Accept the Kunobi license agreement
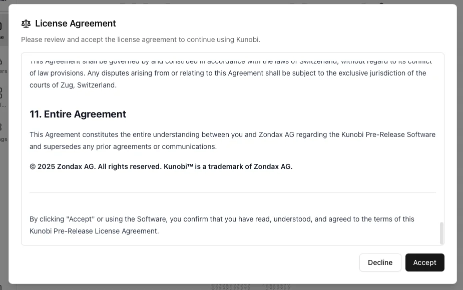 424,262
